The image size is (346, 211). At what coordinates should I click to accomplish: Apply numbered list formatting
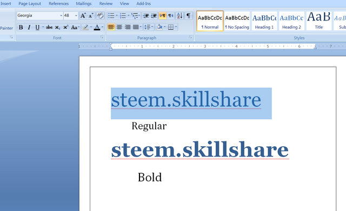coord(123,16)
